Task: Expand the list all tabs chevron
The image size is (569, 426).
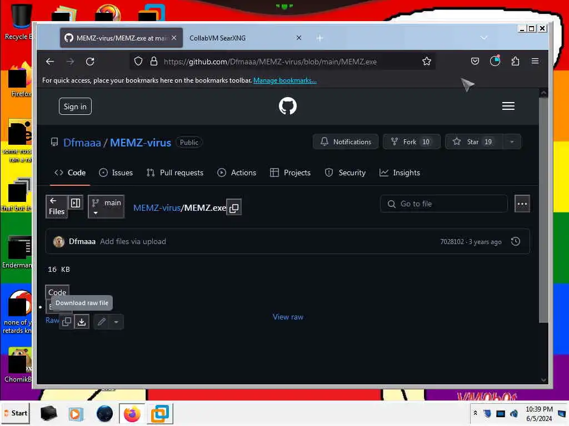Action: 483,38
